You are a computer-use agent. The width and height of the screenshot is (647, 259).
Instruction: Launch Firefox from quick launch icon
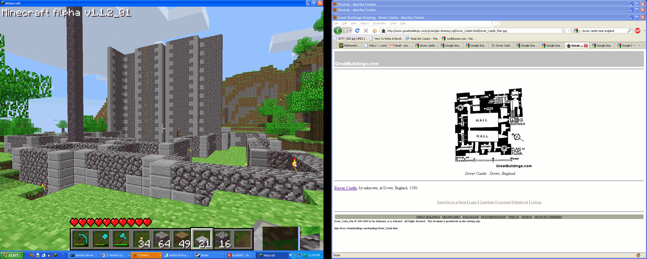pos(32,255)
